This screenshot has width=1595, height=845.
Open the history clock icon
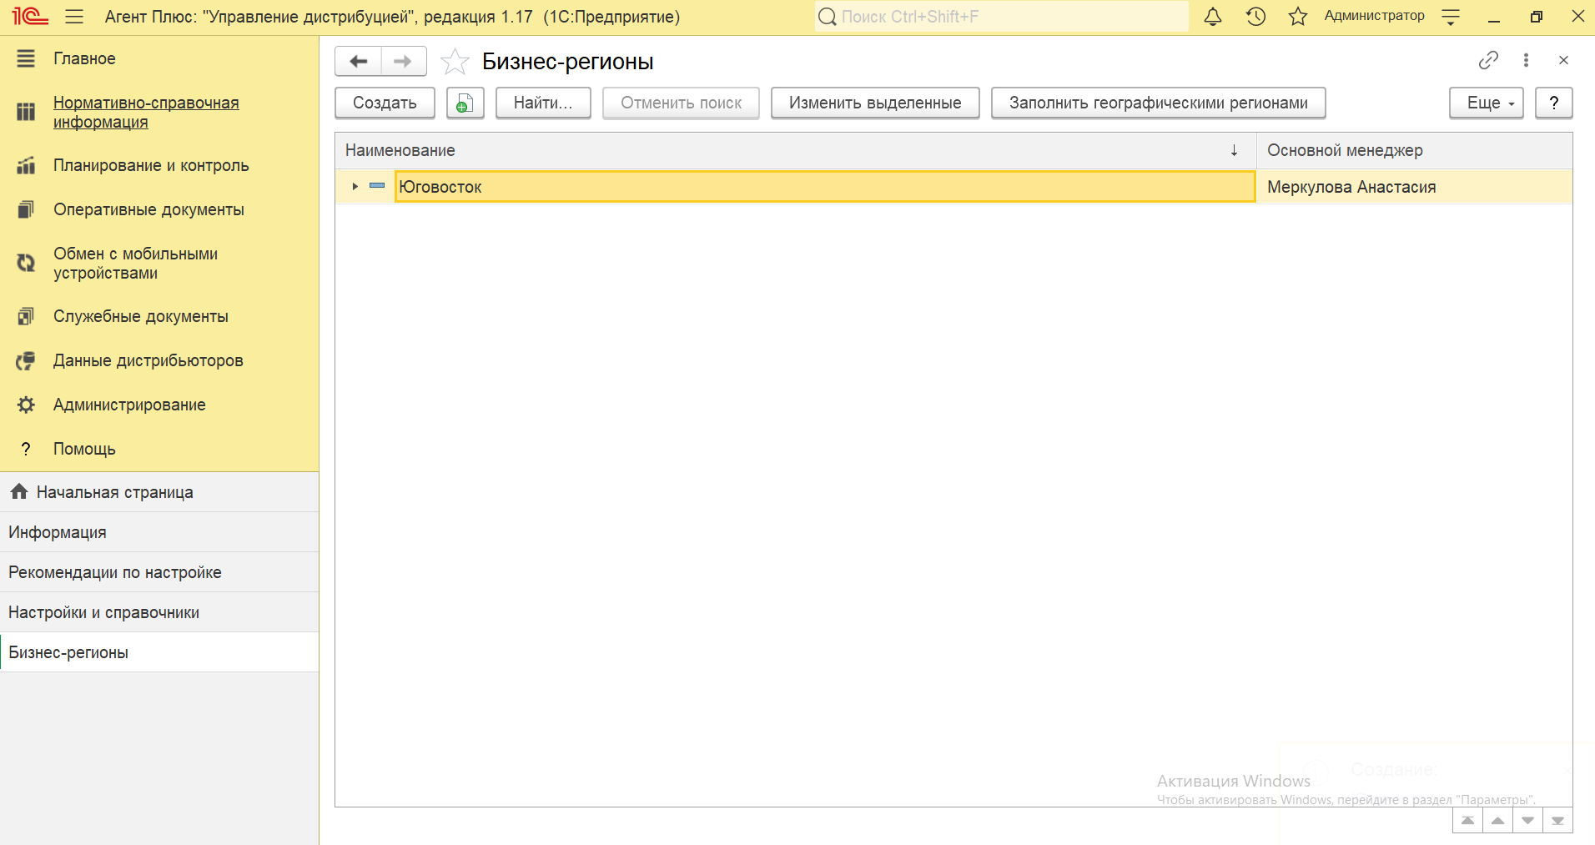(x=1255, y=17)
